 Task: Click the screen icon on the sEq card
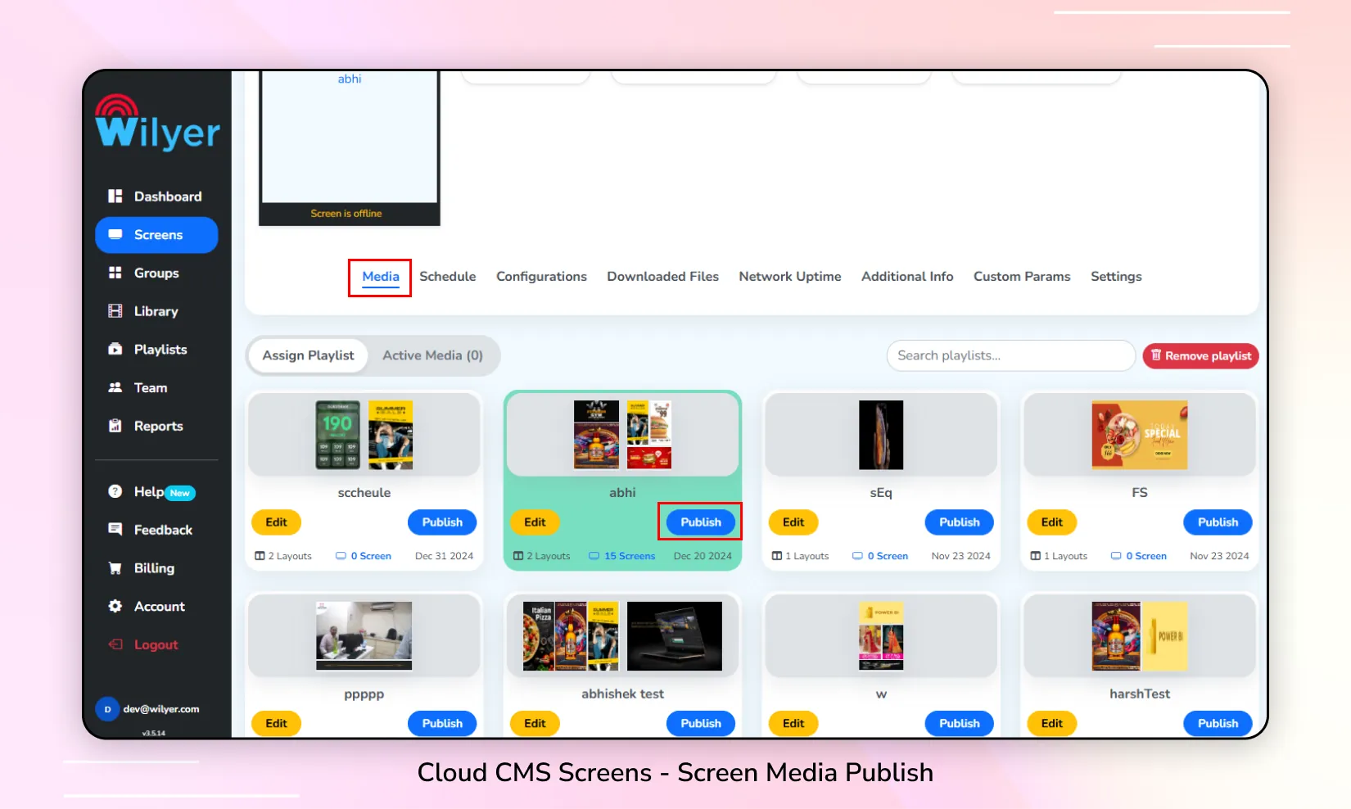(x=857, y=556)
